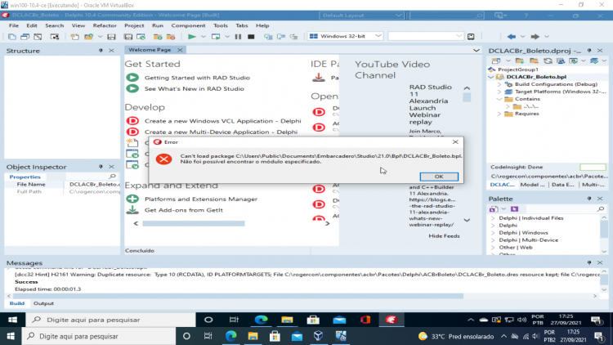The image size is (613, 345).
Task: Open the Run button dropdown arrow
Action: [204, 36]
